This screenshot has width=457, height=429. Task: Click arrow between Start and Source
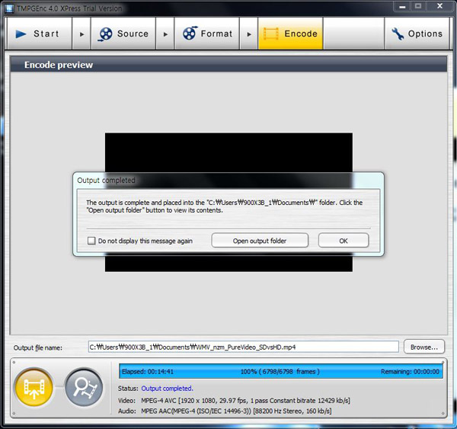click(81, 34)
